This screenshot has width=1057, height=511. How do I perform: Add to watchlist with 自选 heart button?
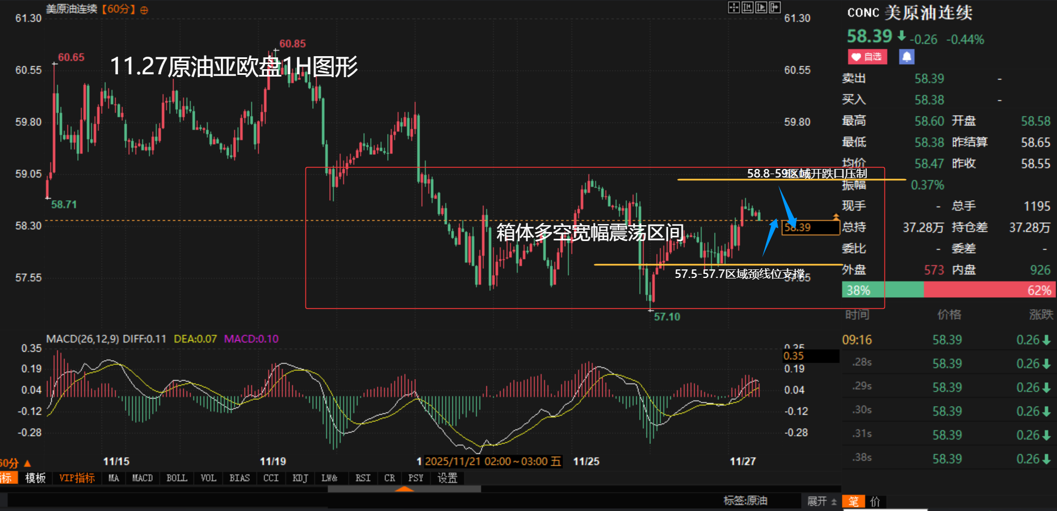(867, 57)
